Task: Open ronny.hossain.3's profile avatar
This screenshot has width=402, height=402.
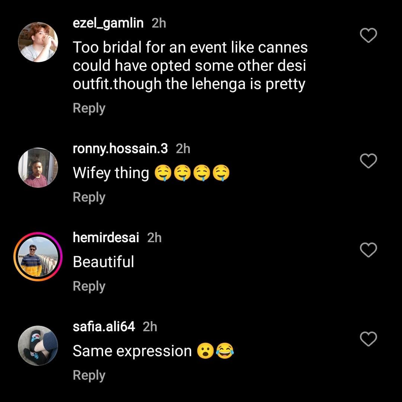Action: click(38, 167)
